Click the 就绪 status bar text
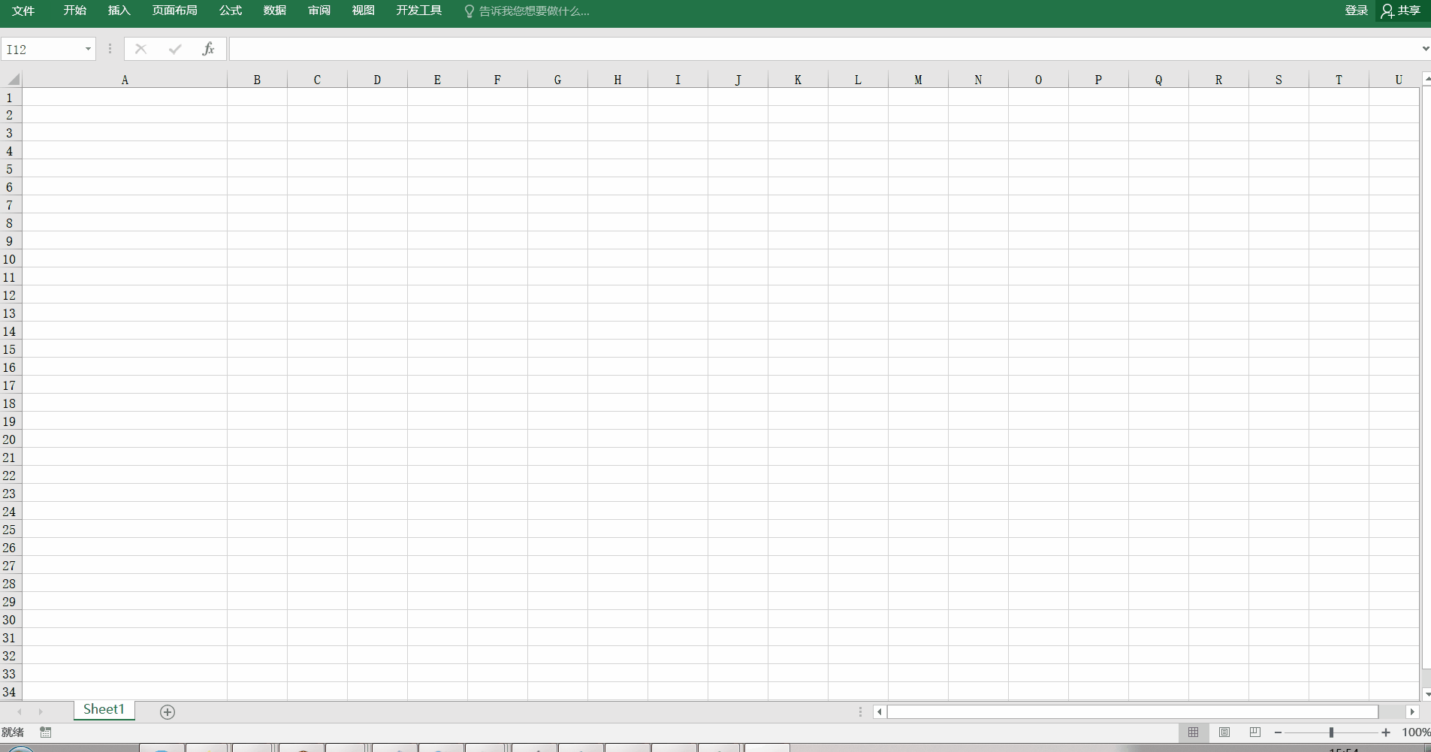The image size is (1431, 752). (x=13, y=732)
